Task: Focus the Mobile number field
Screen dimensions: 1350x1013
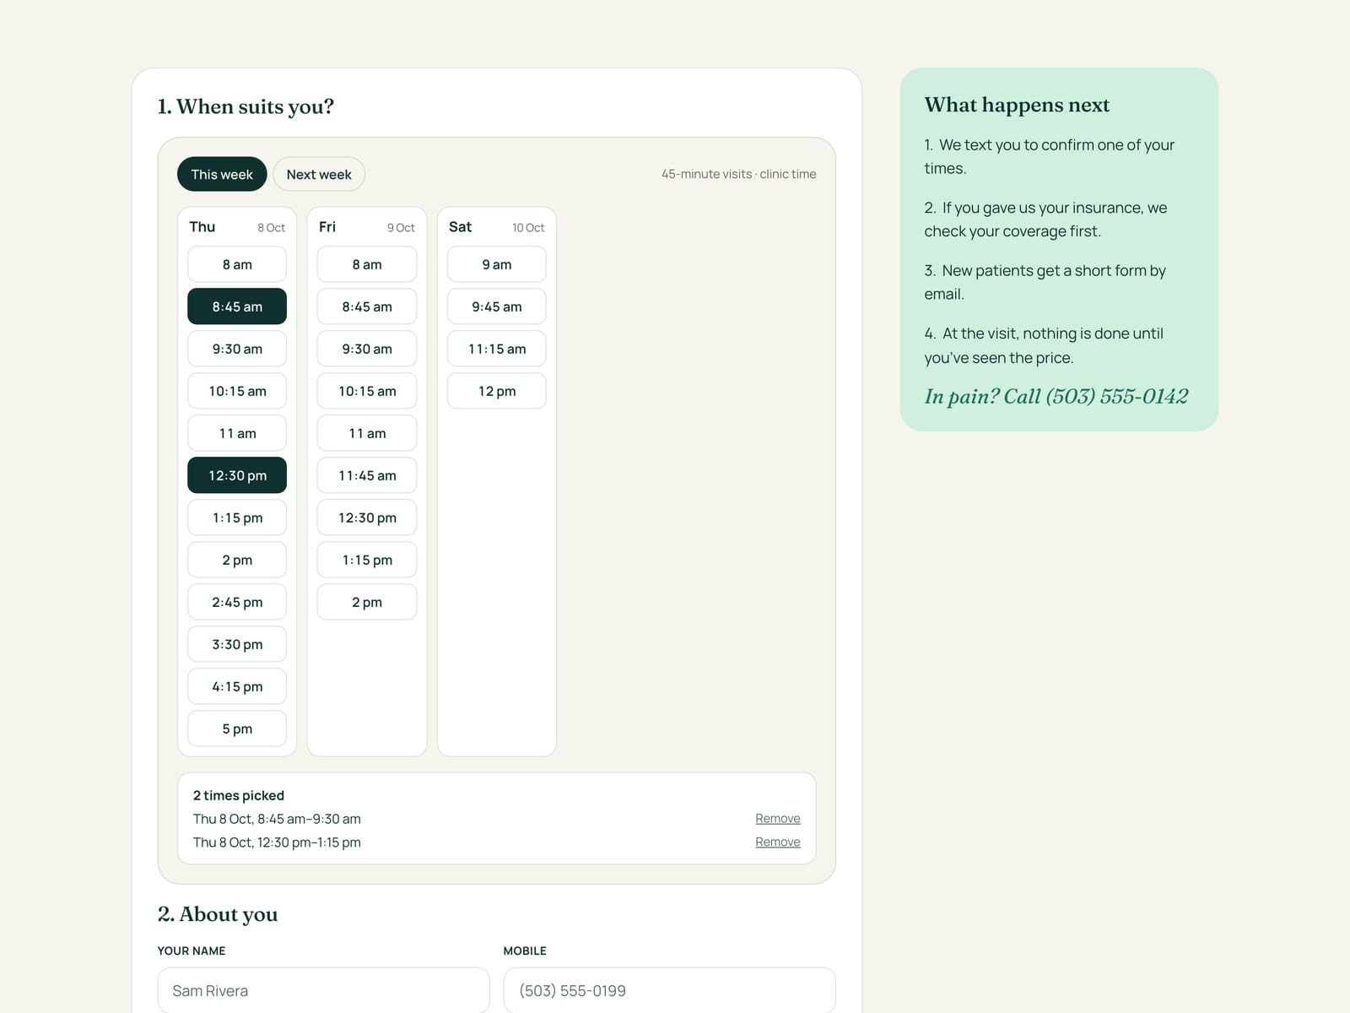Action: click(x=670, y=990)
